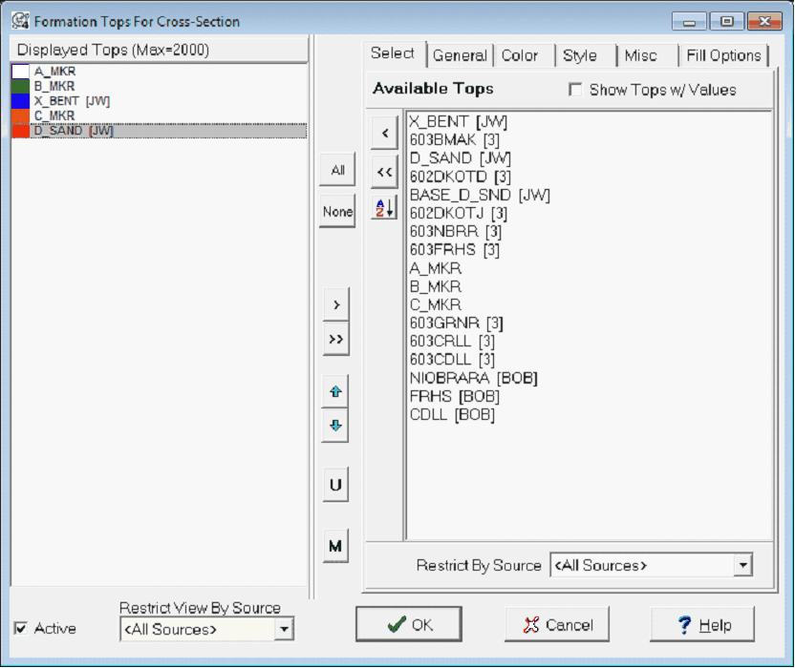Open the Color tab
The width and height of the screenshot is (795, 668).
(522, 55)
